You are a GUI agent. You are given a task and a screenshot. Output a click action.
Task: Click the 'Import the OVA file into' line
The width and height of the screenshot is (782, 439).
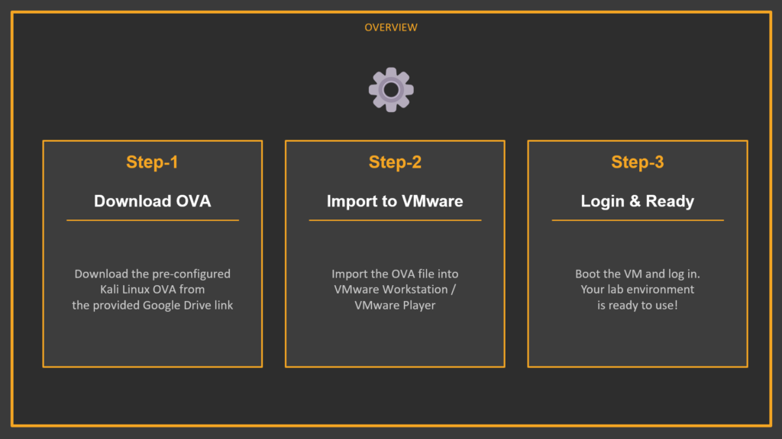395,274
